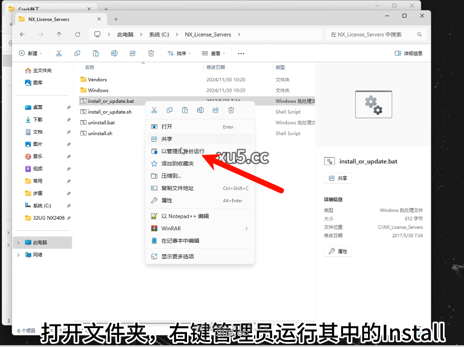Click the Paste icon in the toolbar

tap(96, 53)
